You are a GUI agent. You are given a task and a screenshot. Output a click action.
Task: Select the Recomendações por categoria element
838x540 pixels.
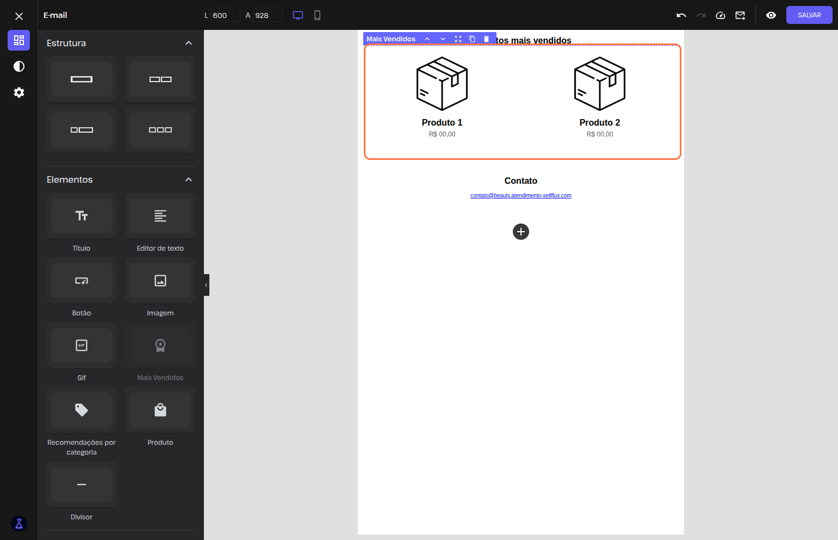(x=82, y=410)
